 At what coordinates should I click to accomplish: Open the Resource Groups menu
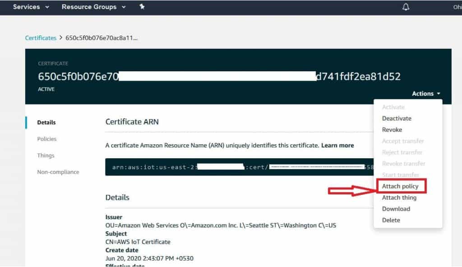click(90, 7)
